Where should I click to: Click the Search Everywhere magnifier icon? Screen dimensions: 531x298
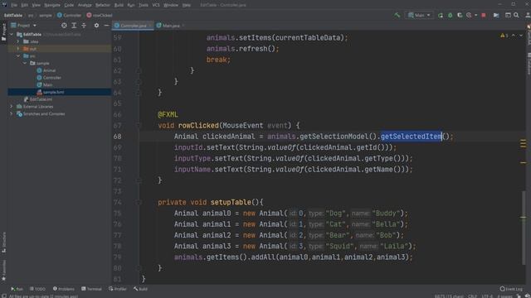click(516, 15)
